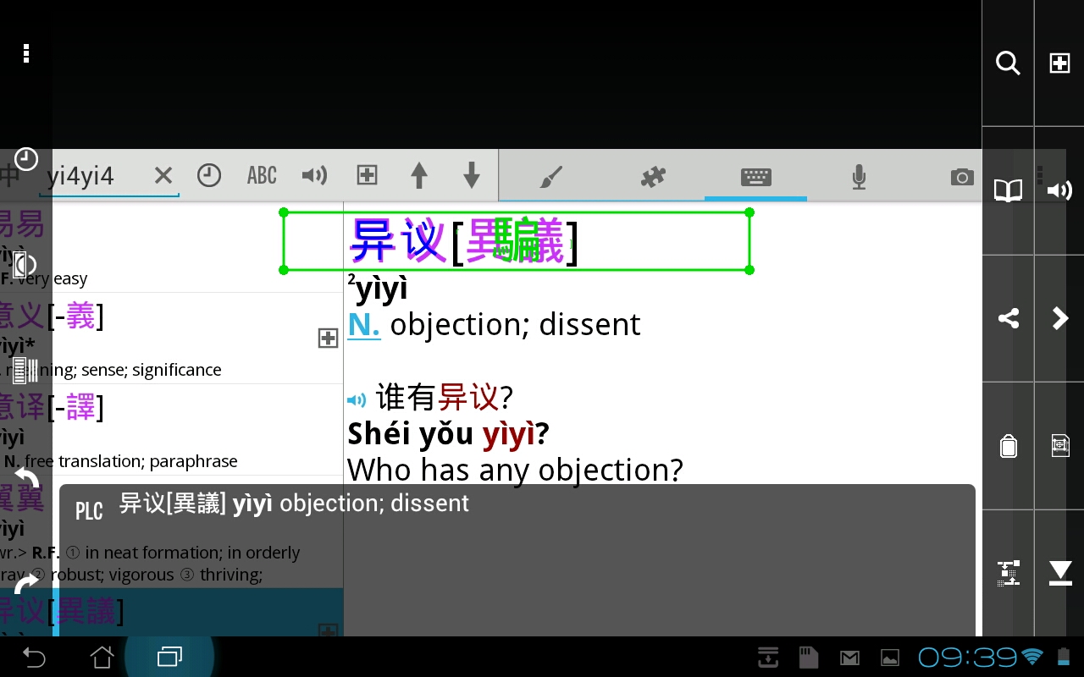Tap the striped lines icon in left sidebar
Screen dimensions: 1084x677
point(25,371)
